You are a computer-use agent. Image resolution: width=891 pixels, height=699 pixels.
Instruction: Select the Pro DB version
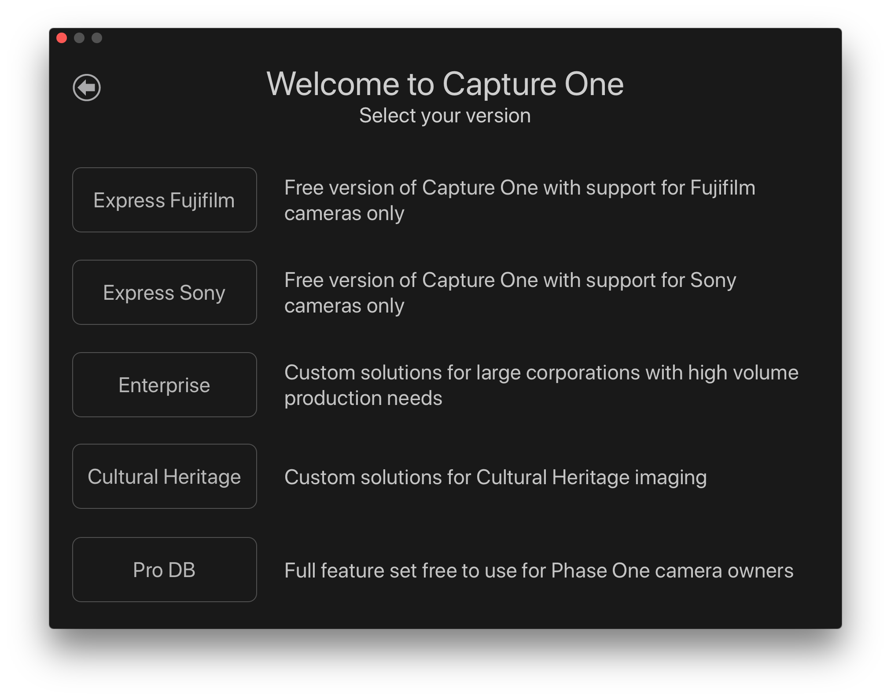[x=164, y=570]
